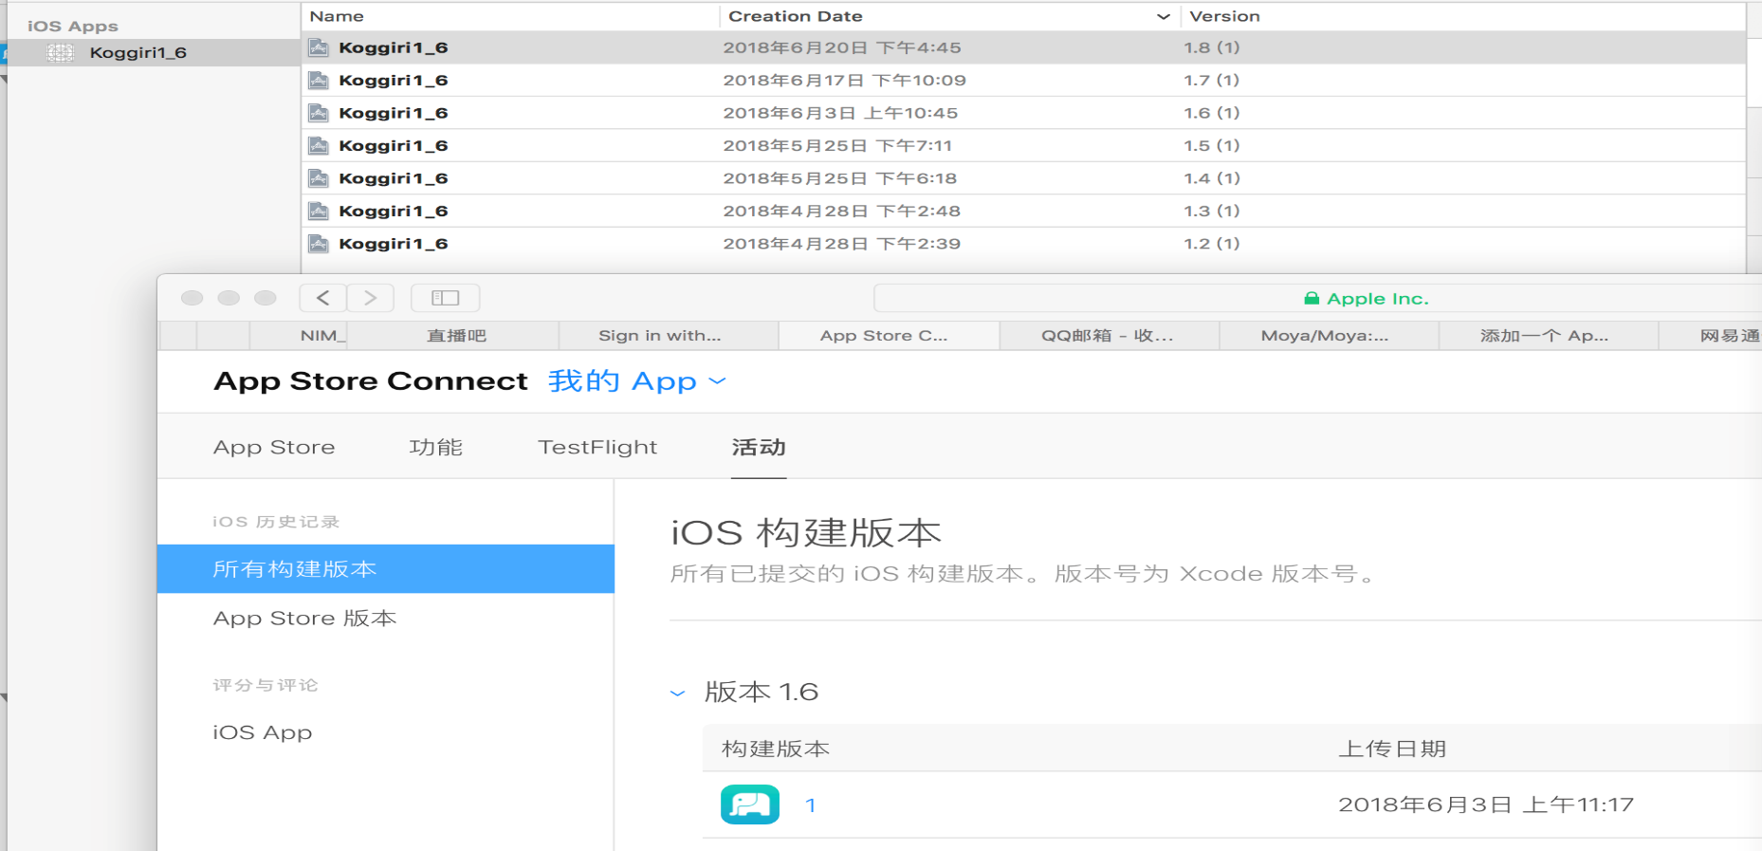Click the 上传日期 column header
The height and width of the screenshot is (851, 1762).
click(1392, 749)
